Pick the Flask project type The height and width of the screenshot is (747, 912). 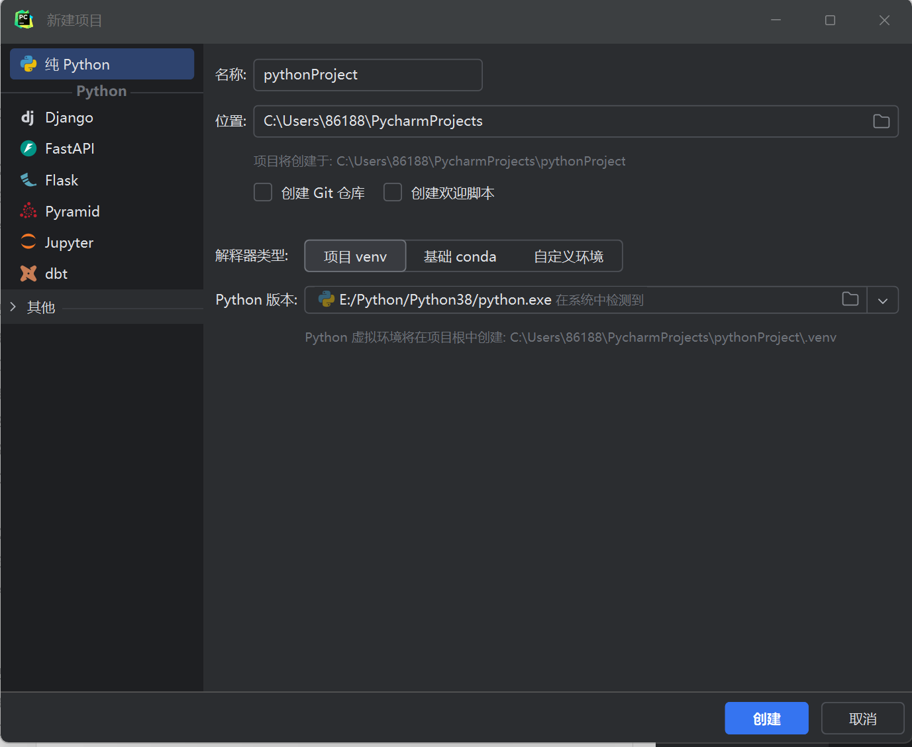pos(102,180)
